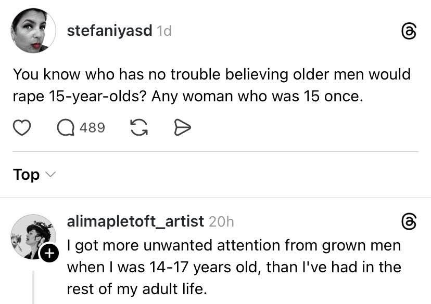
Task: Click the 489 replies count
Action: click(x=92, y=128)
